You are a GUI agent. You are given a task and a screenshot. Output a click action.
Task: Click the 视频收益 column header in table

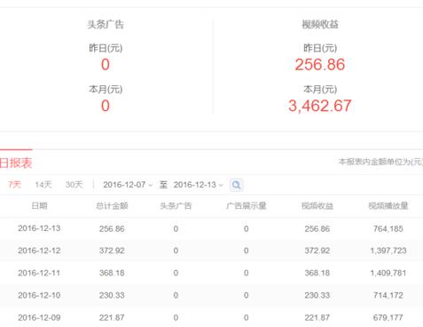click(x=317, y=206)
